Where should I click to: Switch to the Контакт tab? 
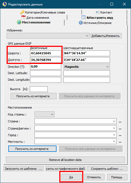pos(104,12)
